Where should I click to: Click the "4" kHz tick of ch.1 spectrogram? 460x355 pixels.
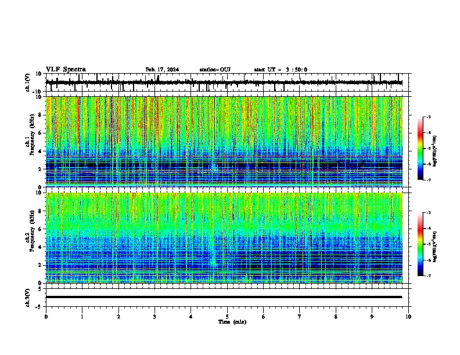pos(40,151)
